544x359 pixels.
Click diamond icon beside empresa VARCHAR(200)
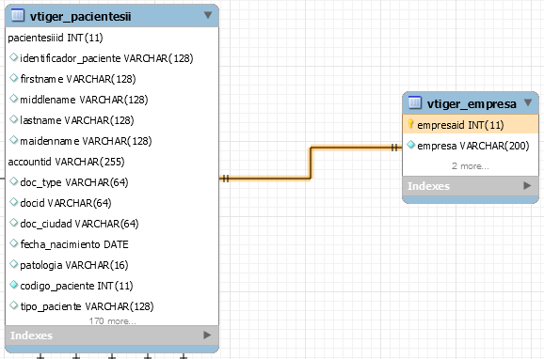(410, 145)
